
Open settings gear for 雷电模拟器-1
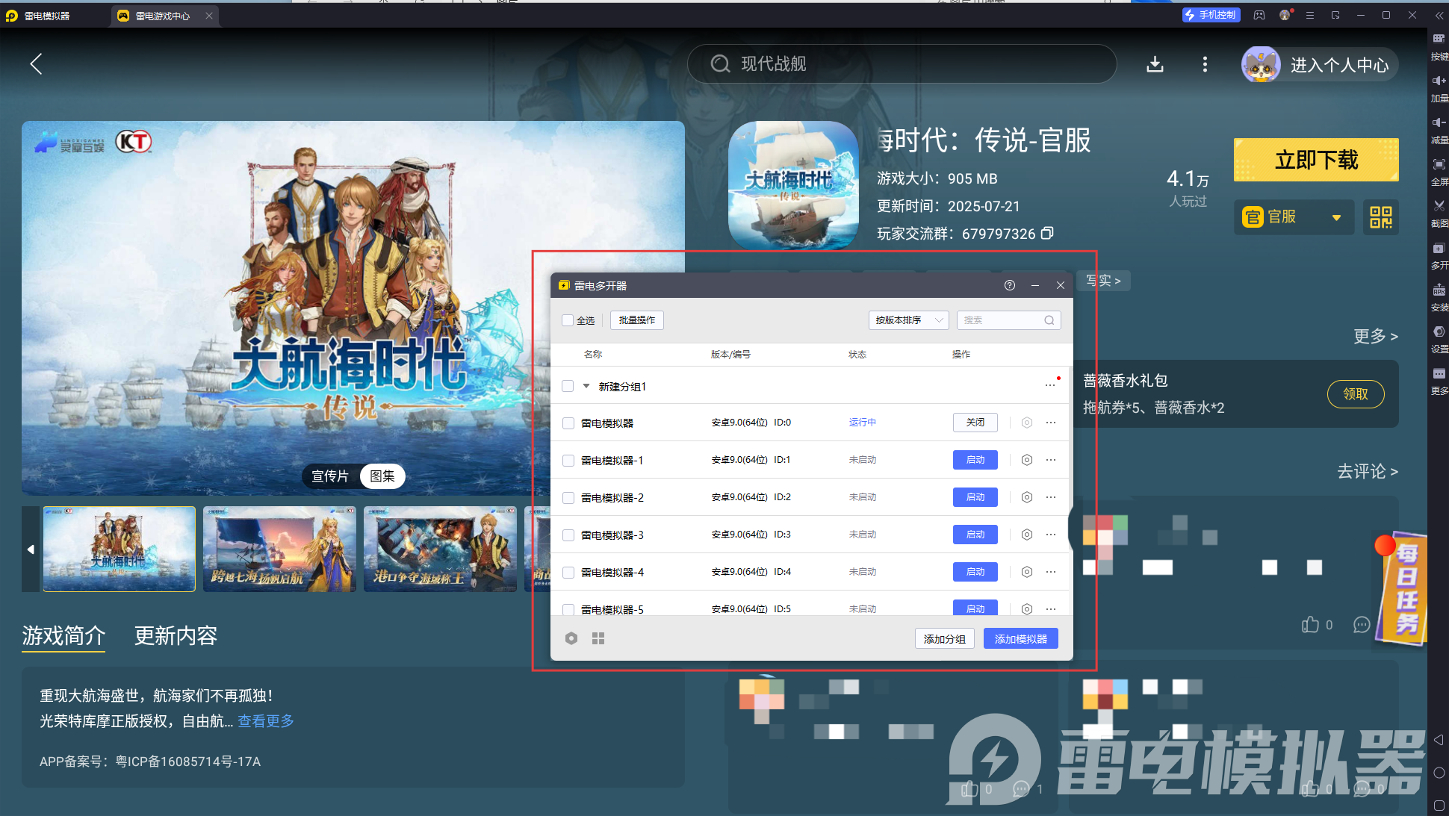(1027, 460)
